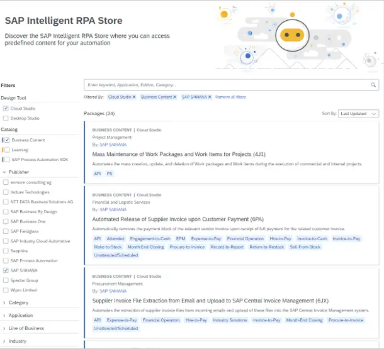Check the SAP Industry Cloud Automotive publisher
The width and height of the screenshot is (384, 349).
click(6, 241)
